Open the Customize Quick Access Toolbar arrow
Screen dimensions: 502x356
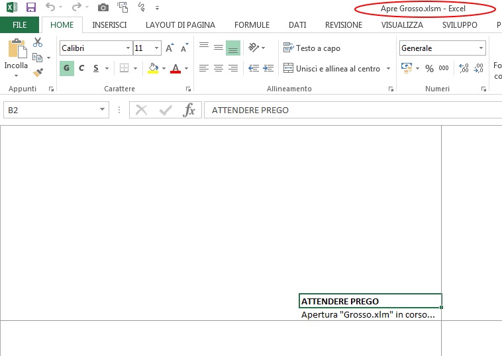pos(157,8)
